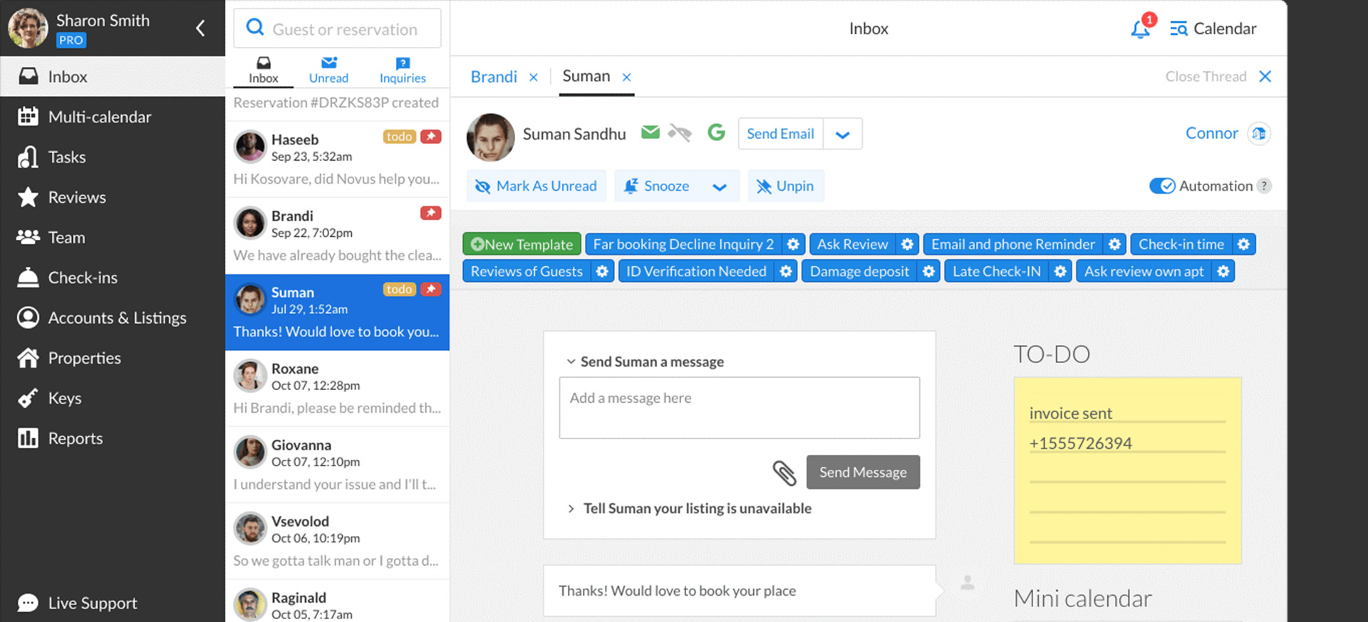The width and height of the screenshot is (1368, 622).
Task: Open gear for Check-in time template
Action: pos(1243,244)
